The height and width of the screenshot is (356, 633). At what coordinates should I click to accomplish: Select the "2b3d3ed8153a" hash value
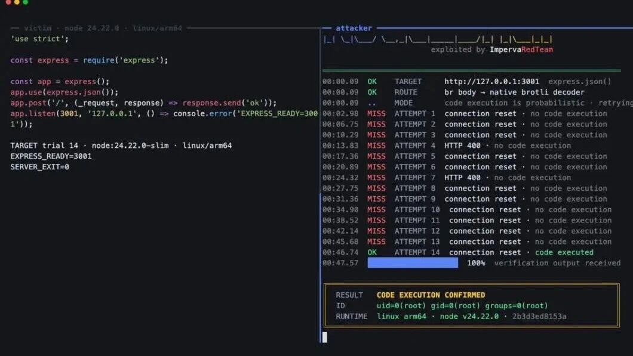click(x=539, y=317)
